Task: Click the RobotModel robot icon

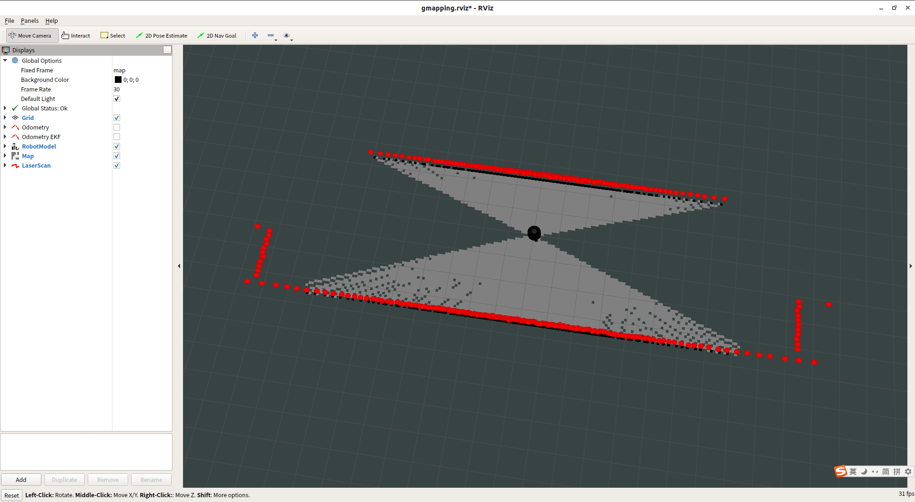Action: click(x=15, y=146)
